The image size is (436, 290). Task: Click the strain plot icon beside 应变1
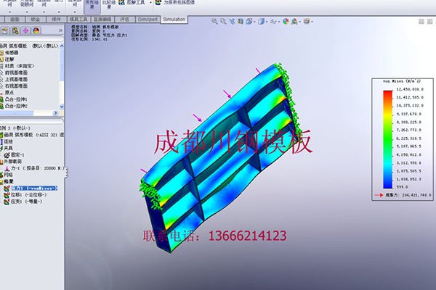pyautogui.click(x=7, y=202)
